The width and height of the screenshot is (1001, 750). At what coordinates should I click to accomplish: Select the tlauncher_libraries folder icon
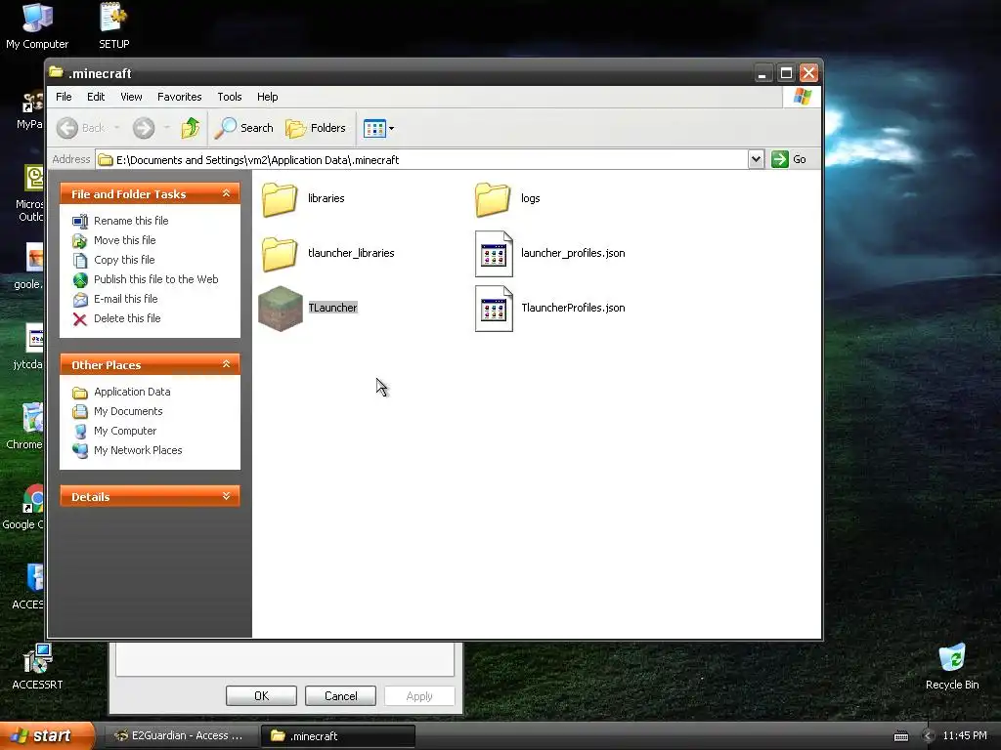tap(280, 253)
